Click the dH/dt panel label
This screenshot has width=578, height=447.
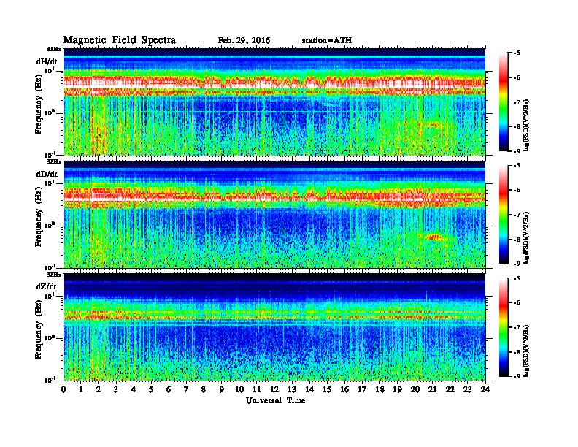click(47, 61)
